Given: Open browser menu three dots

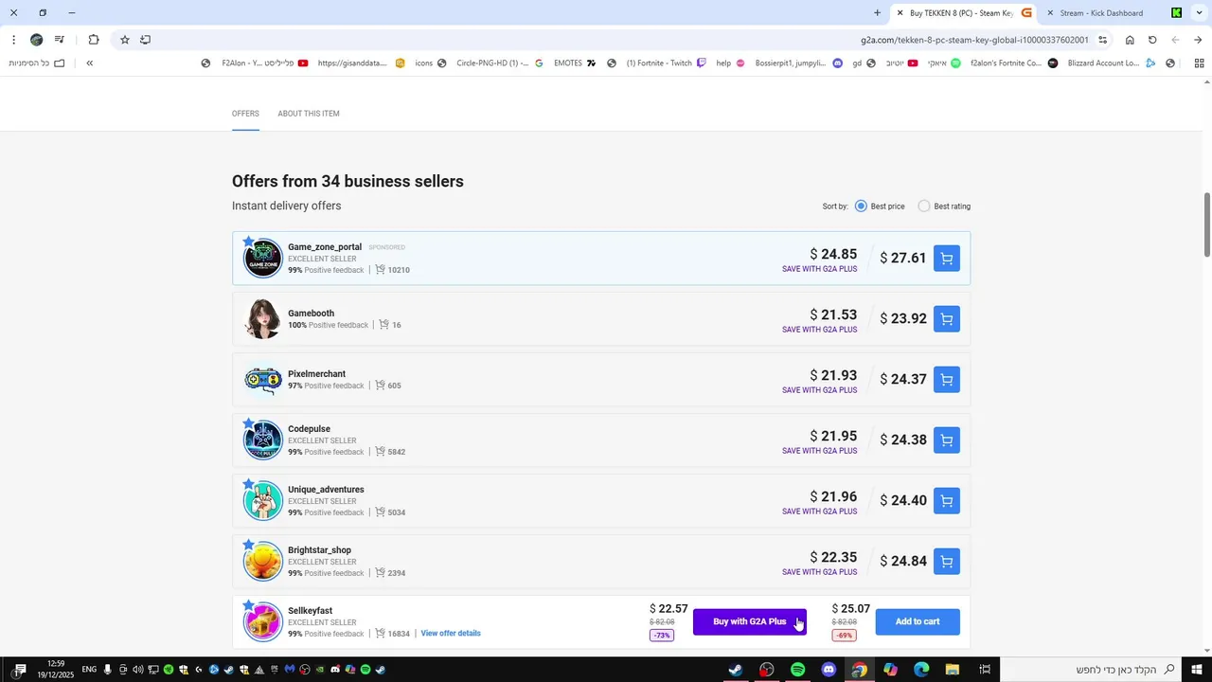Looking at the screenshot, I should click(x=13, y=40).
